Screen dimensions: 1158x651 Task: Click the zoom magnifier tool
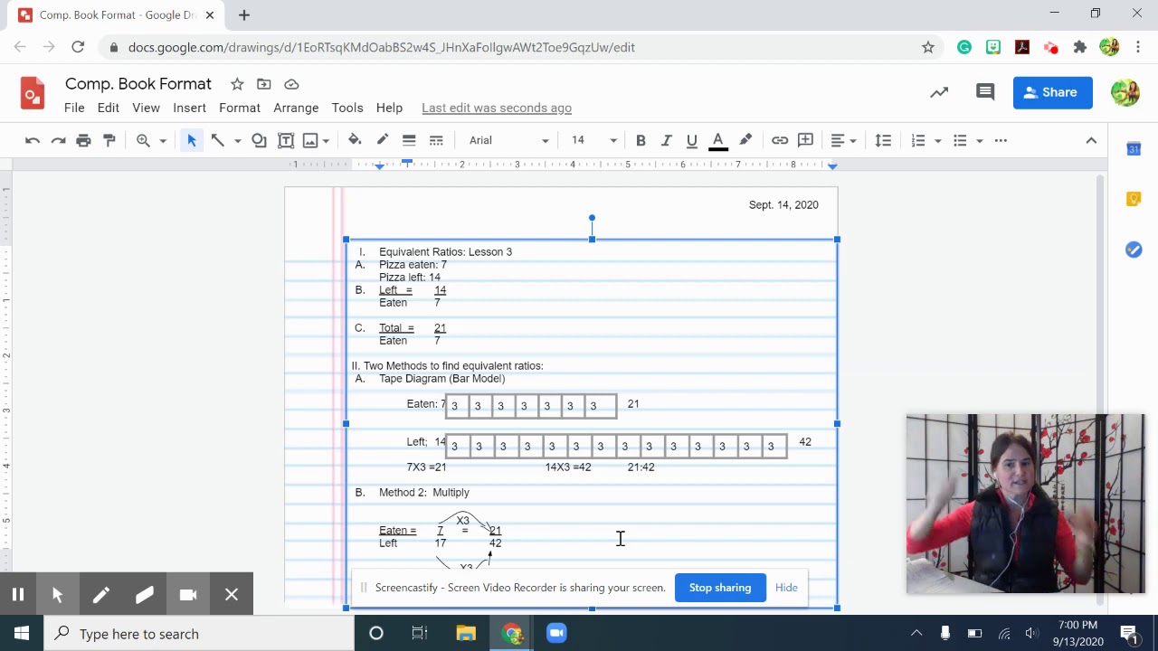[x=143, y=140]
